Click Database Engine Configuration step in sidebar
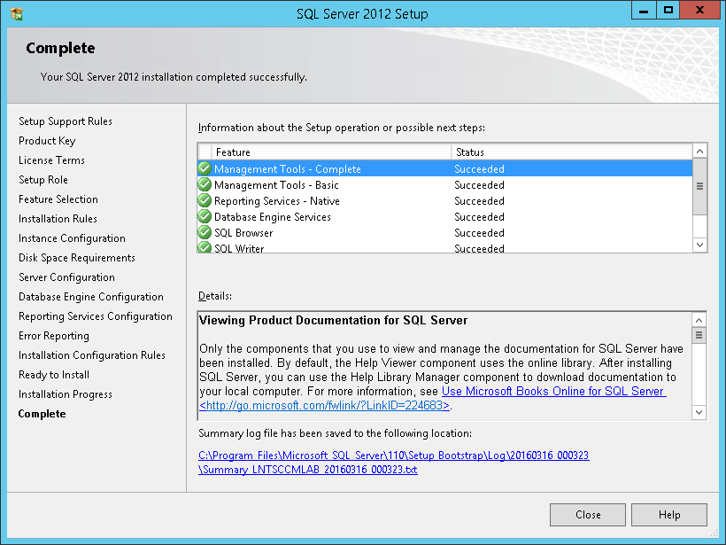The width and height of the screenshot is (726, 545). 90,297
